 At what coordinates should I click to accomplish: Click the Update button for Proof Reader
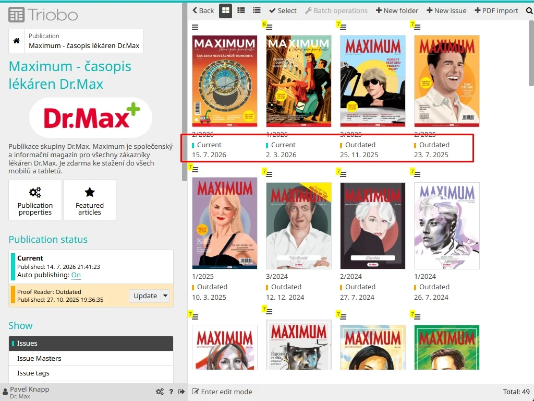click(145, 296)
